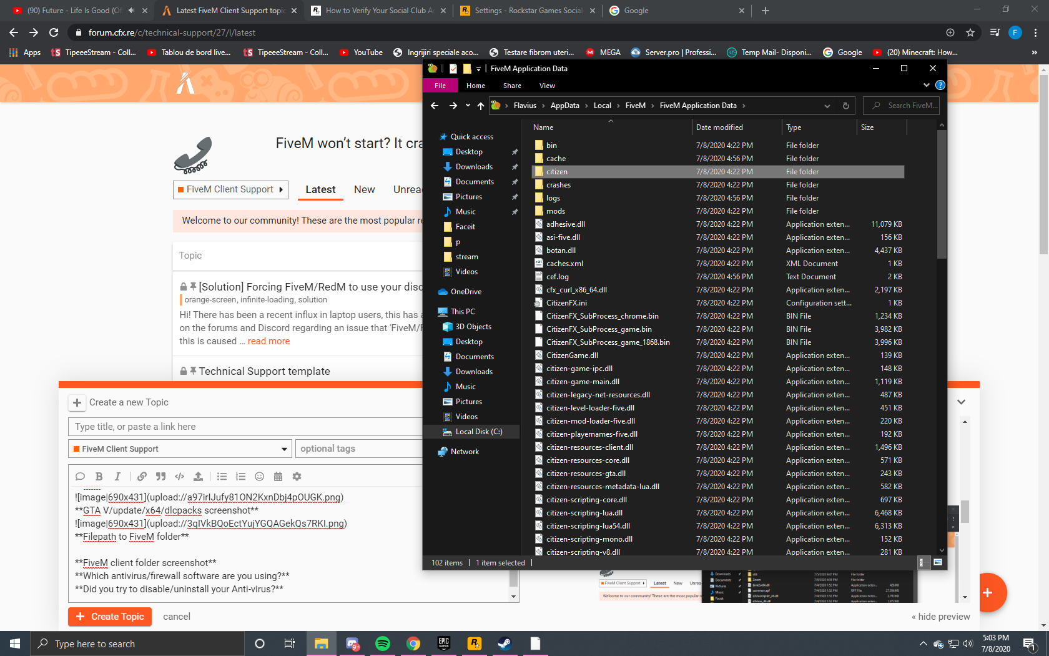The image size is (1049, 656).
Task: Expand Explorer address bar history dropdown
Action: click(827, 106)
